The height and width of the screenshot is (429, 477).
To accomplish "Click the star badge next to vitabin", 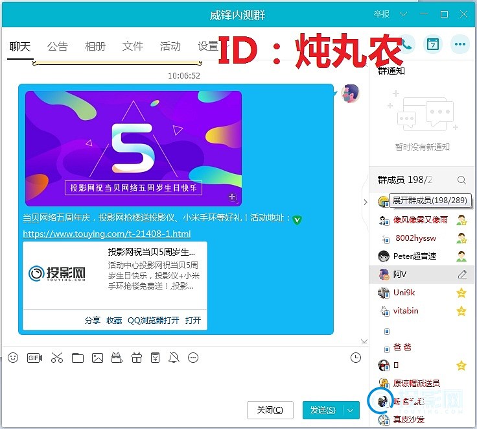I will tap(461, 311).
